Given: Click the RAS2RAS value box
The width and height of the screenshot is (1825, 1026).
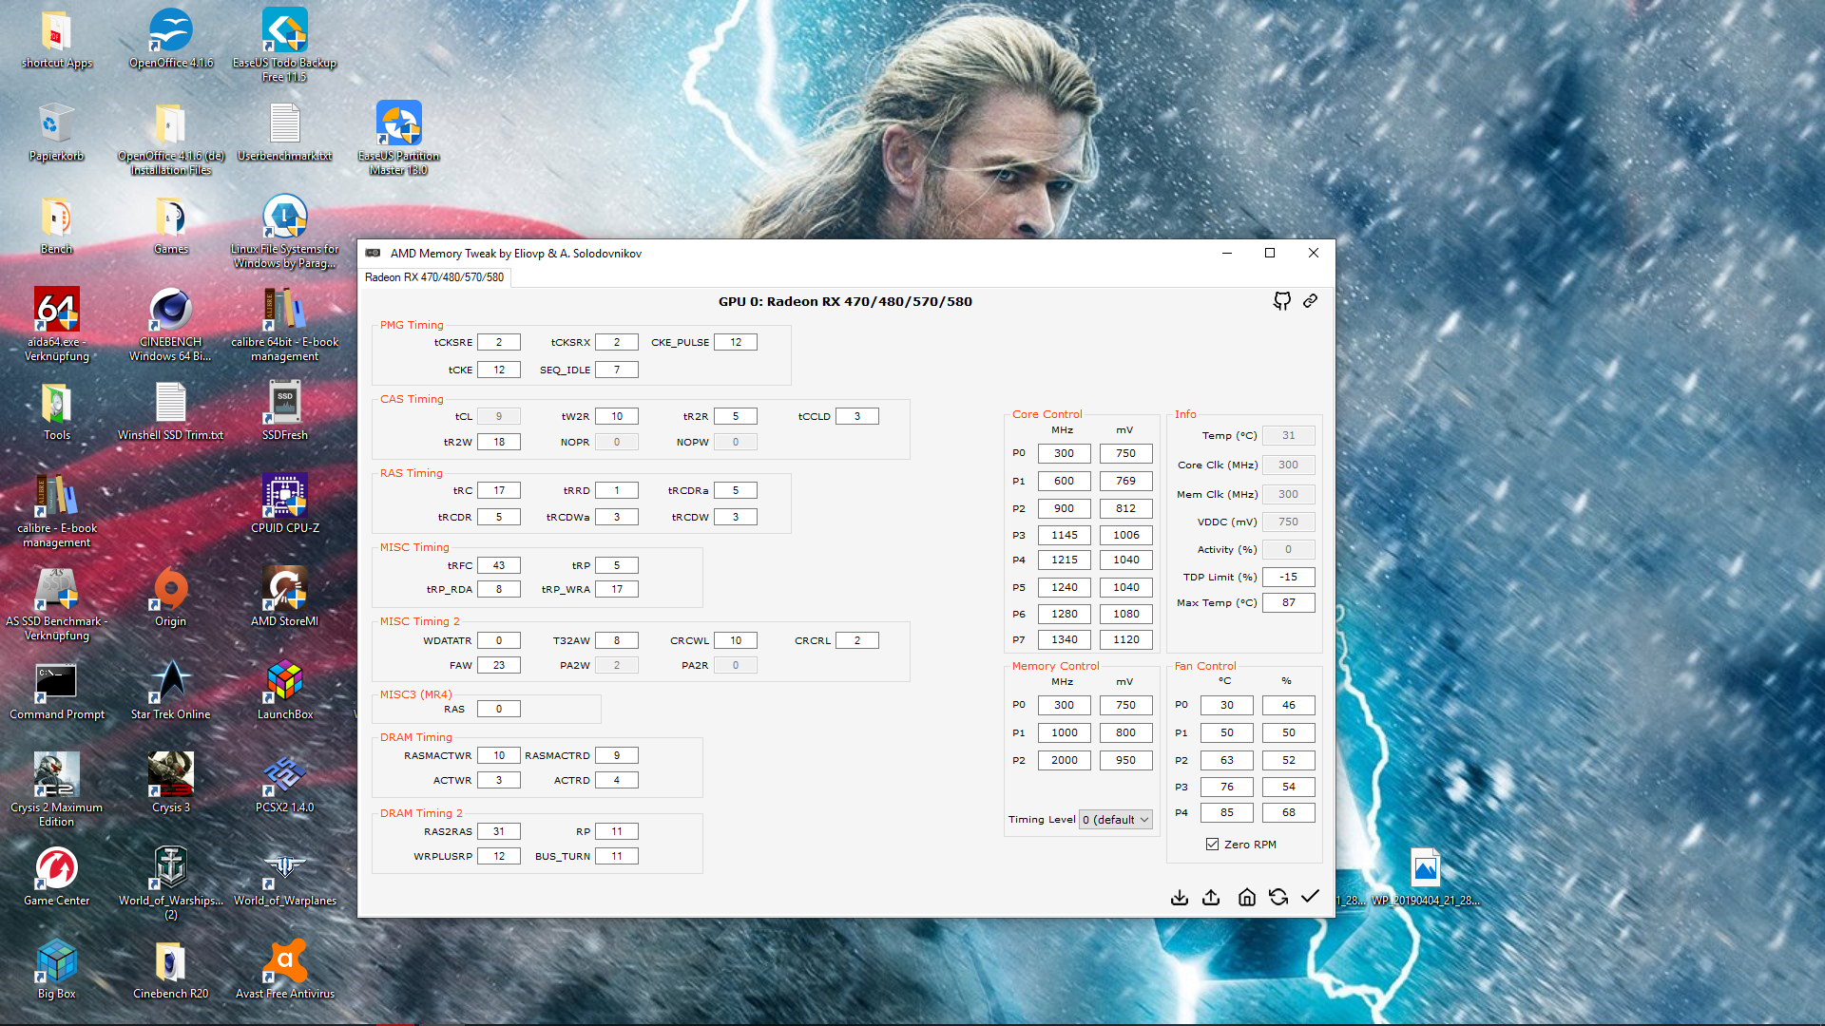Looking at the screenshot, I should 498,831.
